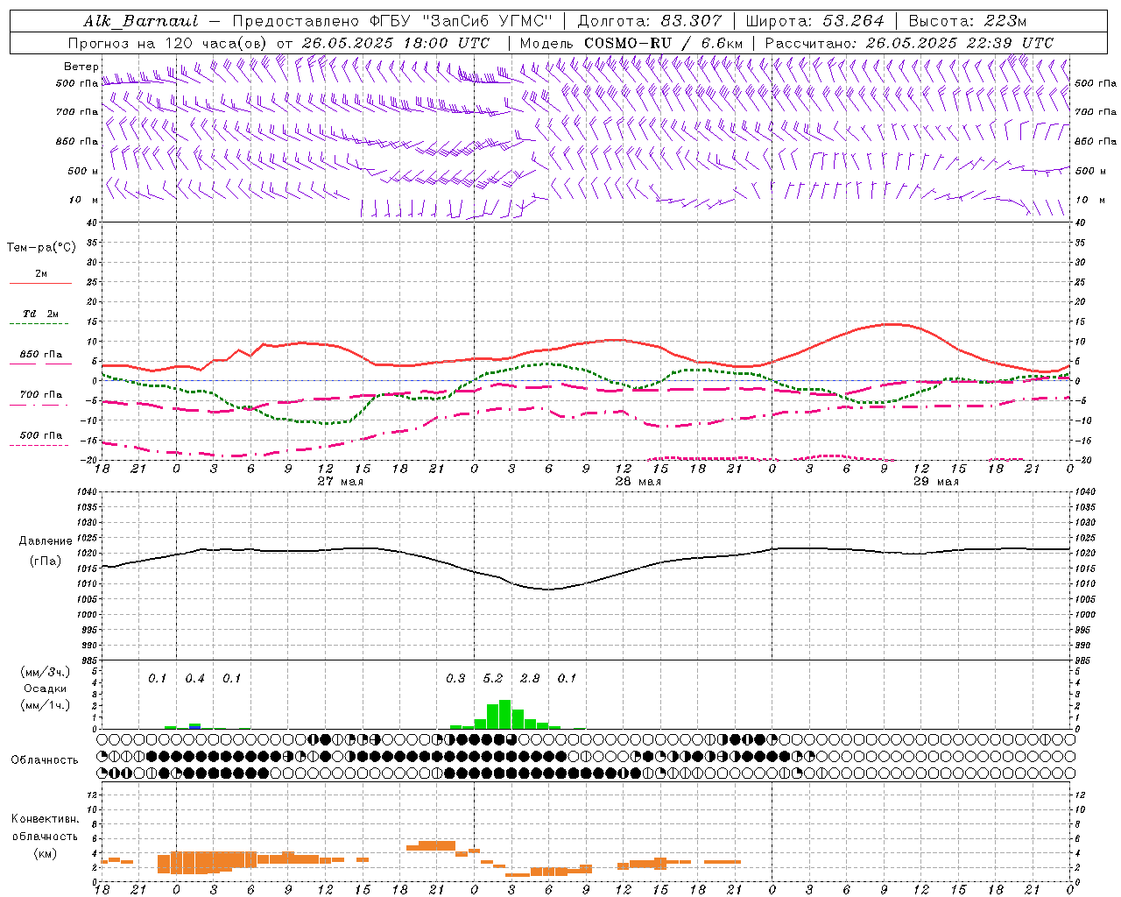Click 'Рассчитано: 26.05.2025 22:39 UTC' timestamp
Viewport: 1121px width, 897px height.
pos(909,43)
